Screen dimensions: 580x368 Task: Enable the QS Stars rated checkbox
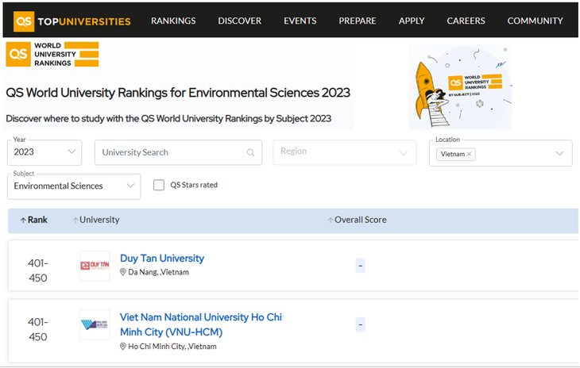[159, 185]
